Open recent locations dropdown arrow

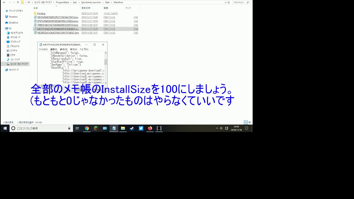click(x=14, y=2)
